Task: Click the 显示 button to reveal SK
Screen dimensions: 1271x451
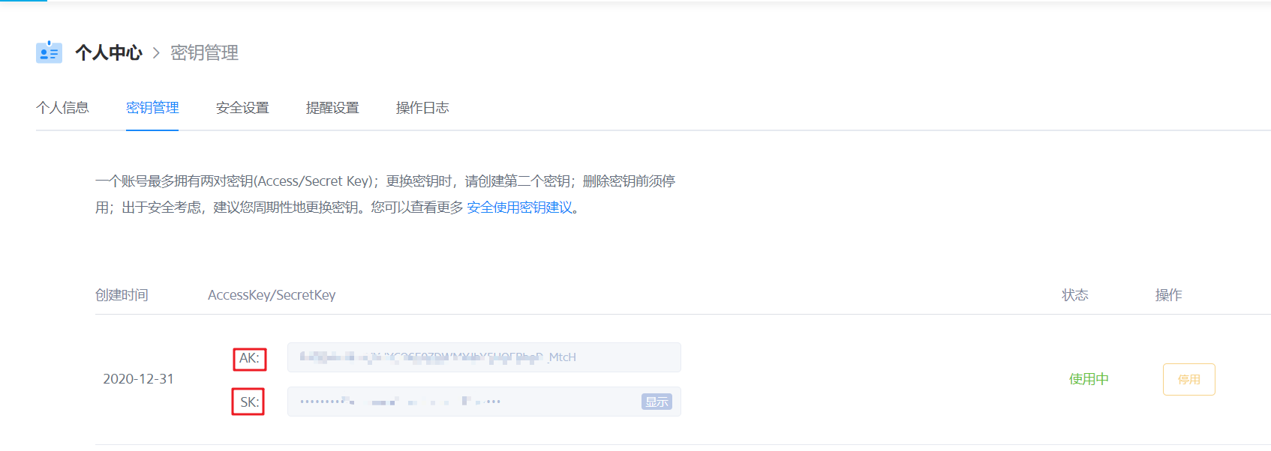Action: [657, 402]
